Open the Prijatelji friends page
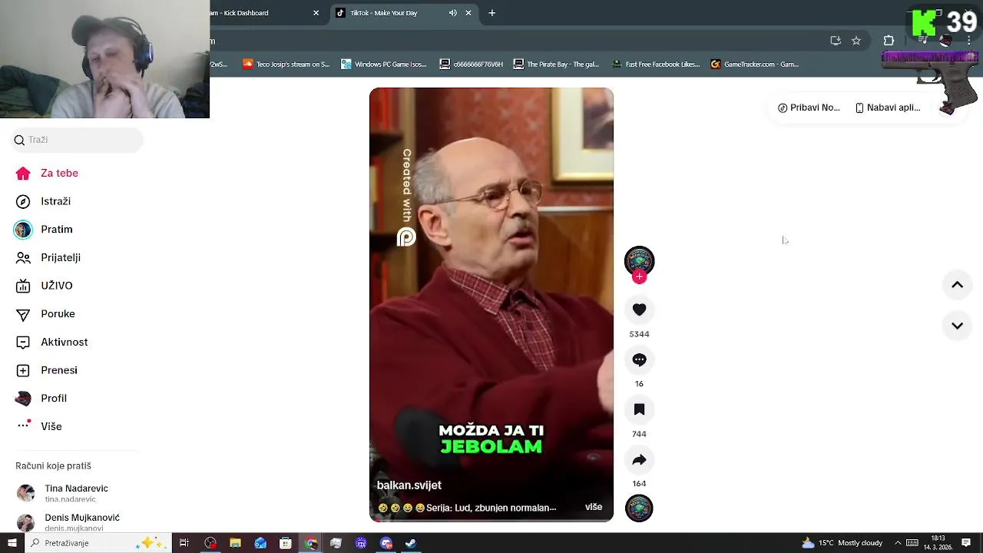983x553 pixels. pos(48,257)
